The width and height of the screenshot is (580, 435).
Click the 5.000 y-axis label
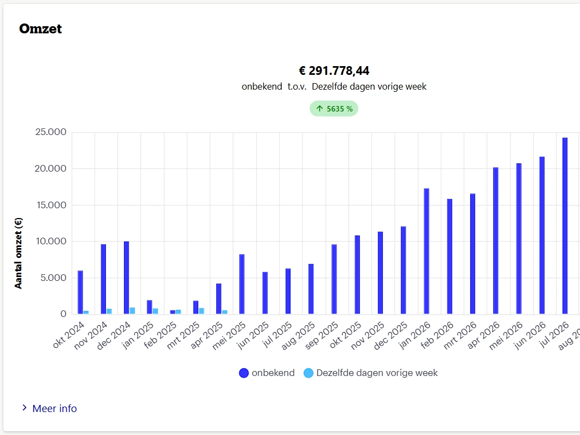click(x=54, y=278)
